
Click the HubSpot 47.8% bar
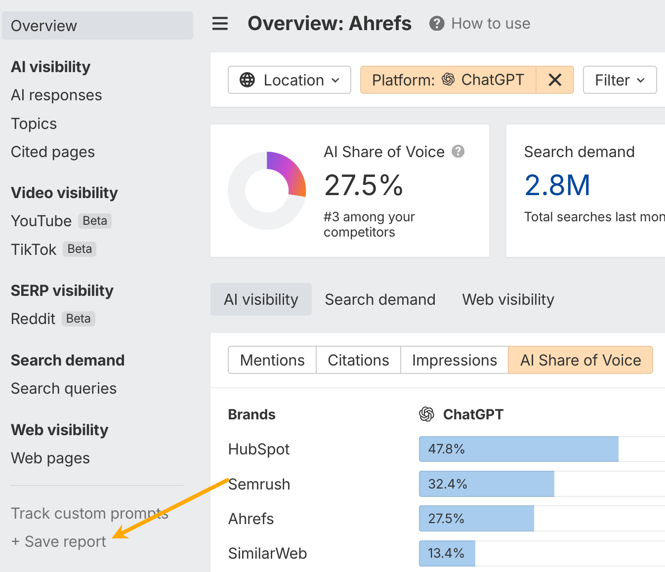[x=518, y=449]
